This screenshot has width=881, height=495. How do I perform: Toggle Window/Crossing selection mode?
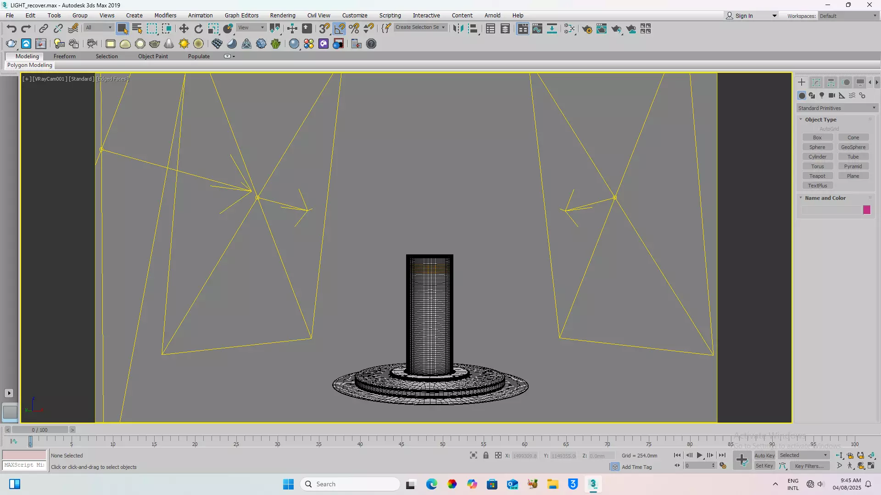tap(167, 29)
